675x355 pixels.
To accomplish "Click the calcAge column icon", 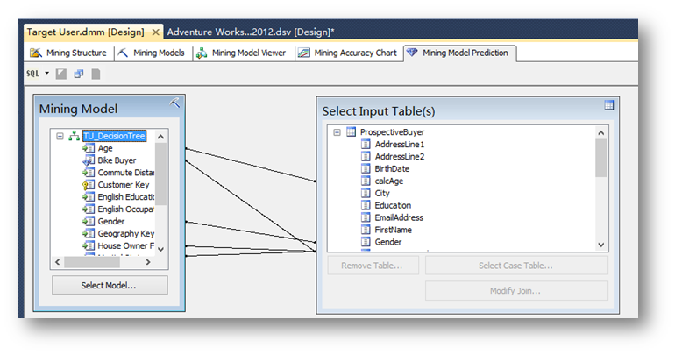I will (366, 181).
